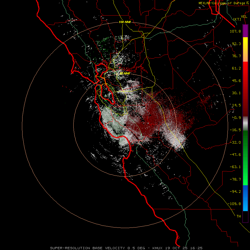Click the -0.9 velocity scale value
The width and height of the screenshot is (250, 250).
(236, 118)
